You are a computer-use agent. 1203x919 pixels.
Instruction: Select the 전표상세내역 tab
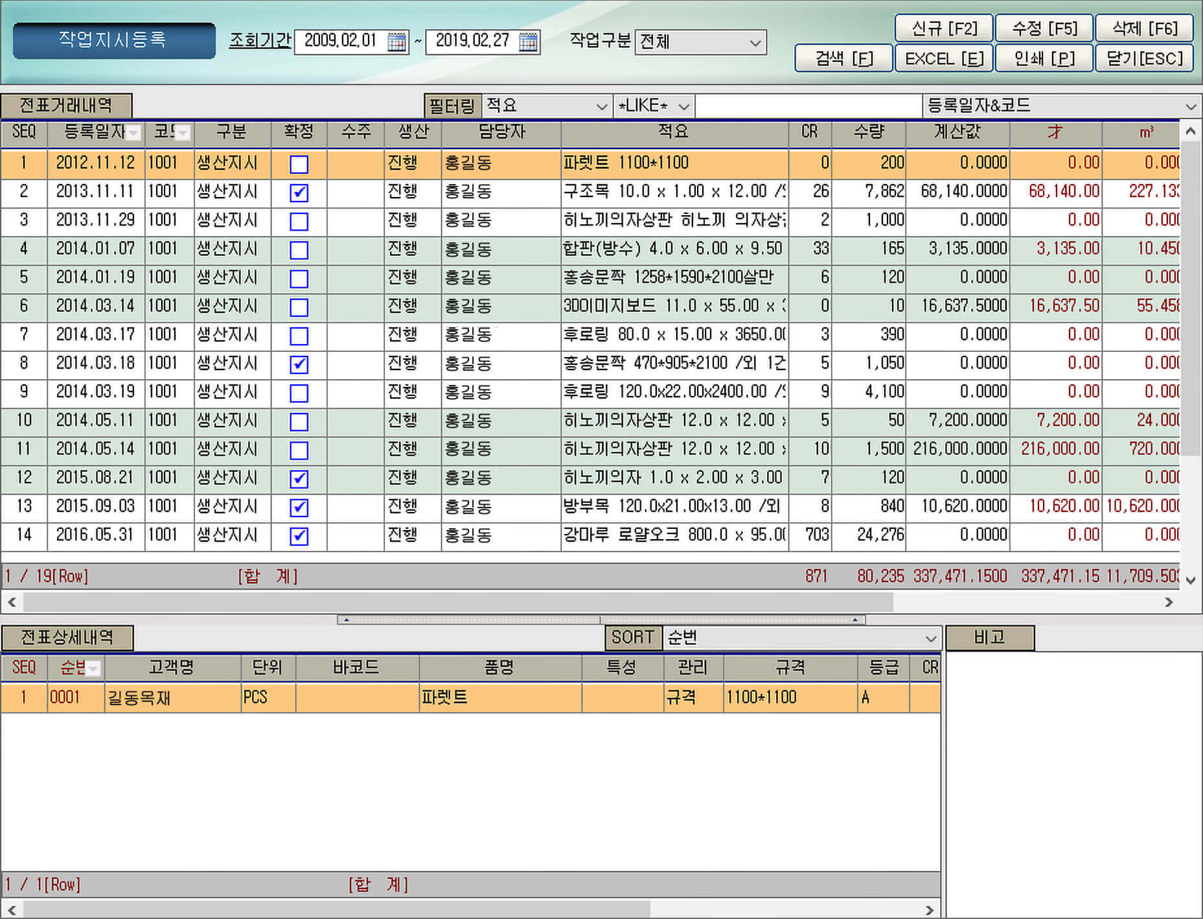[67, 637]
